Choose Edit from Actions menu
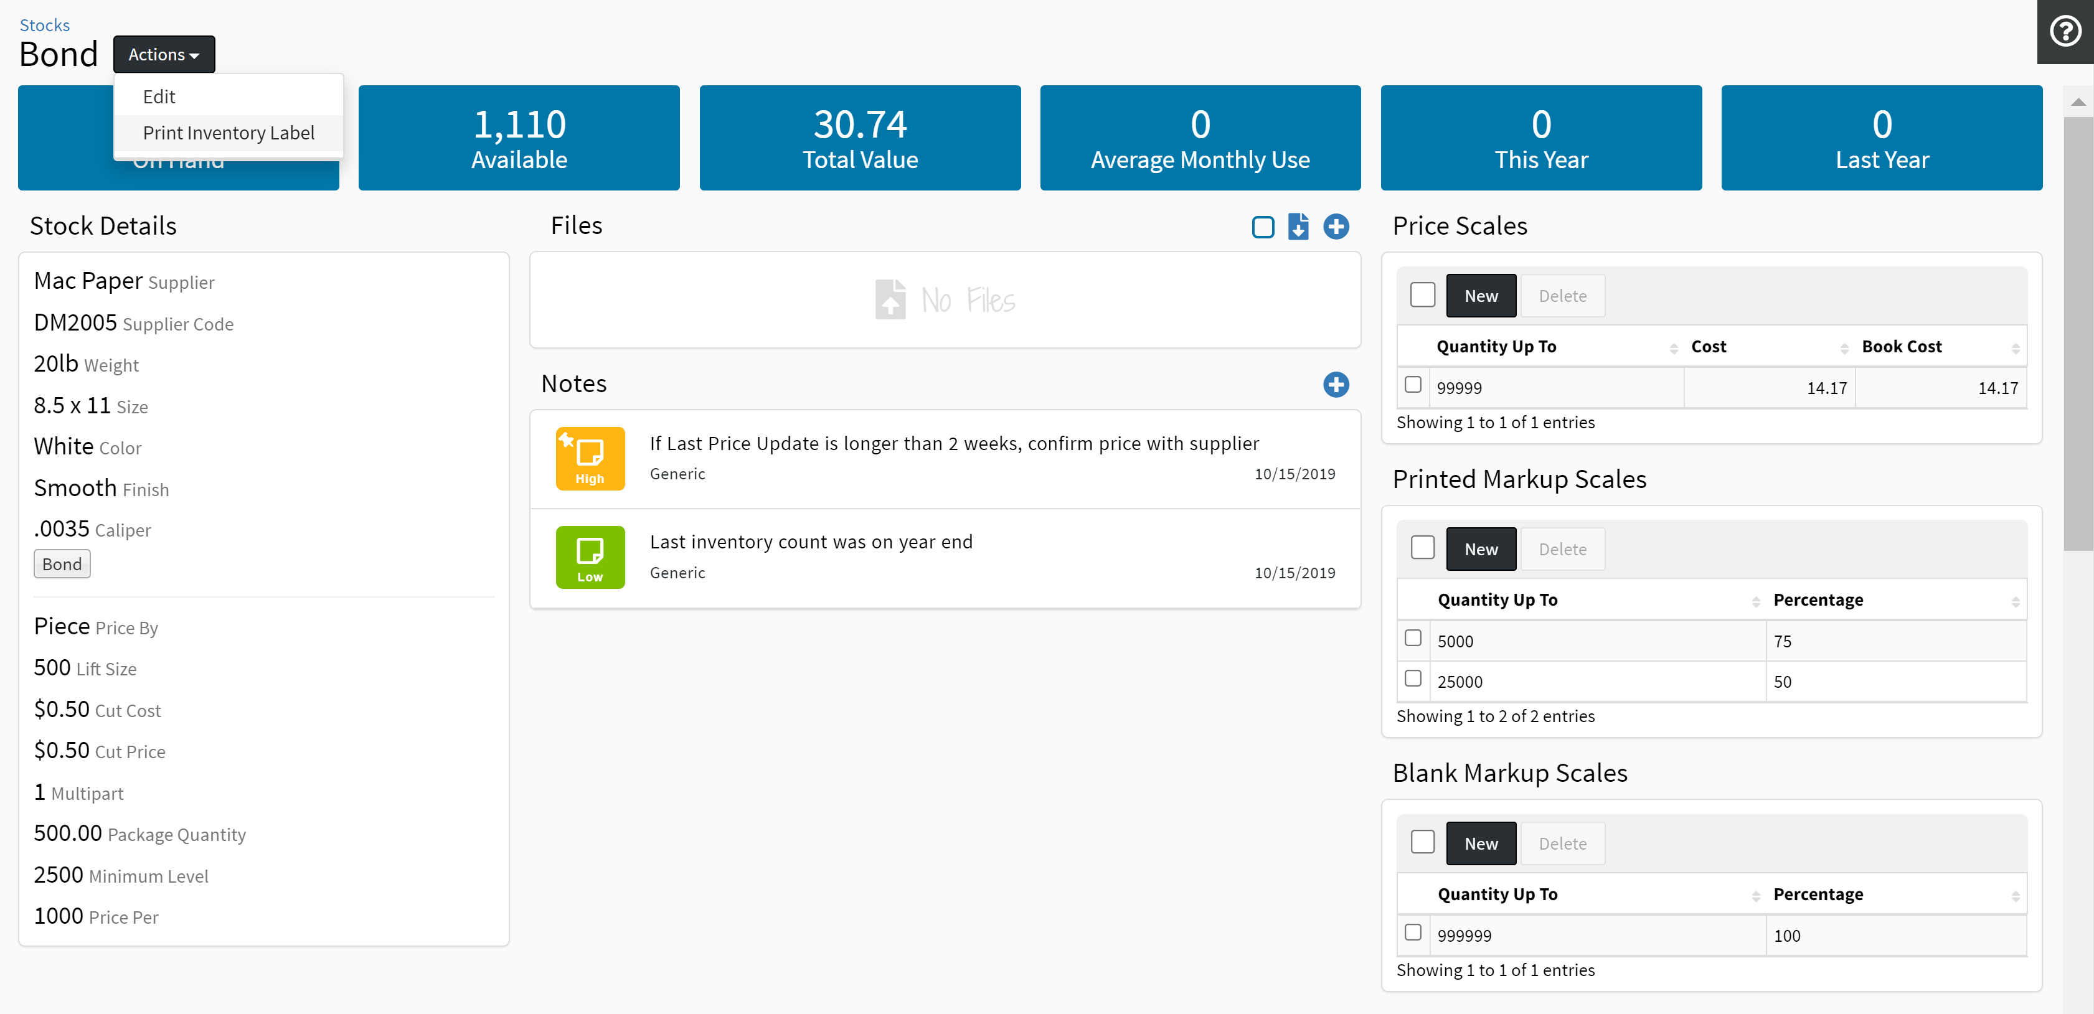 pyautogui.click(x=159, y=96)
